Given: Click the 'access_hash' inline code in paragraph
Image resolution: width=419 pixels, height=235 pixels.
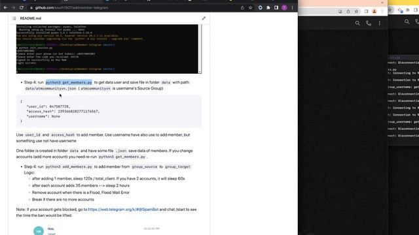Looking at the screenshot, I should (x=63, y=135).
